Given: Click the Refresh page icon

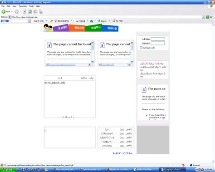Looking at the screenshot, I should click(x=30, y=12).
